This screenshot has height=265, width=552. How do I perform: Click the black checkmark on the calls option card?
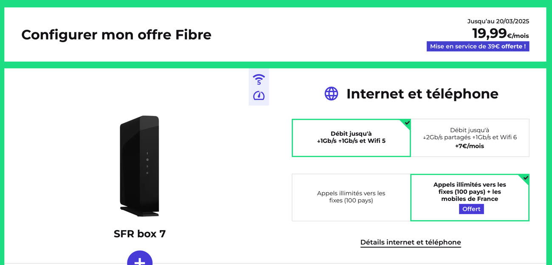[525, 178]
